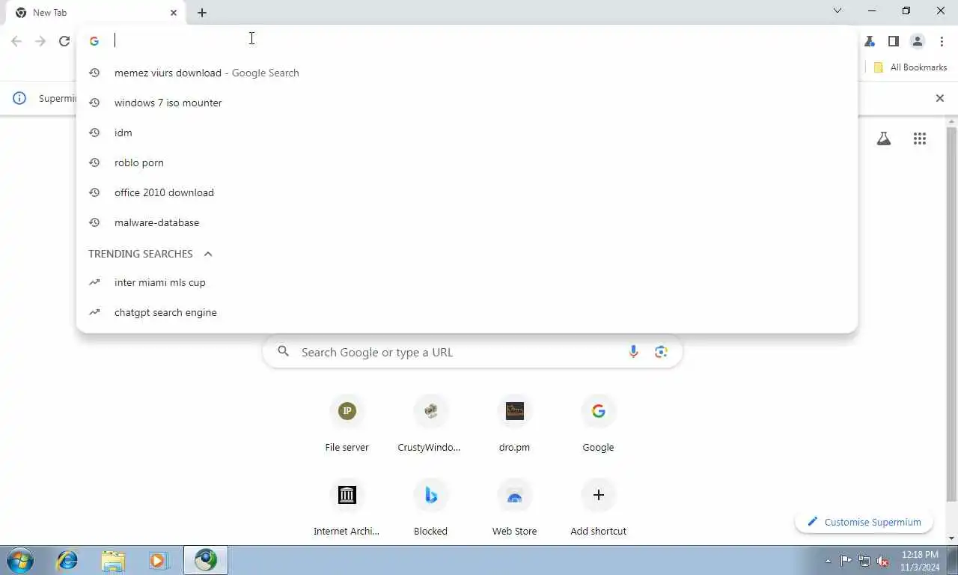Select suggestion windows 7 iso mounter
This screenshot has width=958, height=575.
click(x=467, y=103)
